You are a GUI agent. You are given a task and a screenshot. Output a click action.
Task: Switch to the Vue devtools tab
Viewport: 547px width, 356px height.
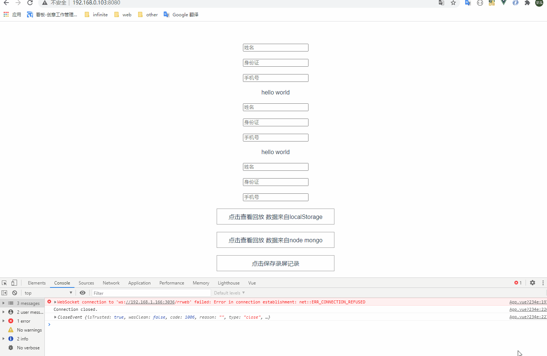pos(252,283)
